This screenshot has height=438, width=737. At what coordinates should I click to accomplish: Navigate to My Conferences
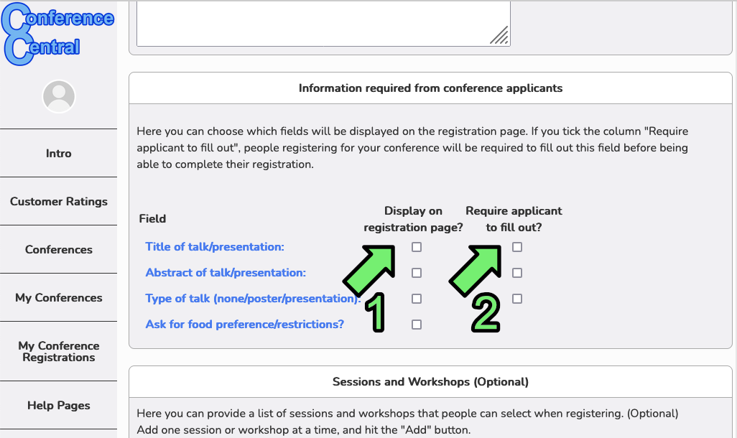pos(58,297)
